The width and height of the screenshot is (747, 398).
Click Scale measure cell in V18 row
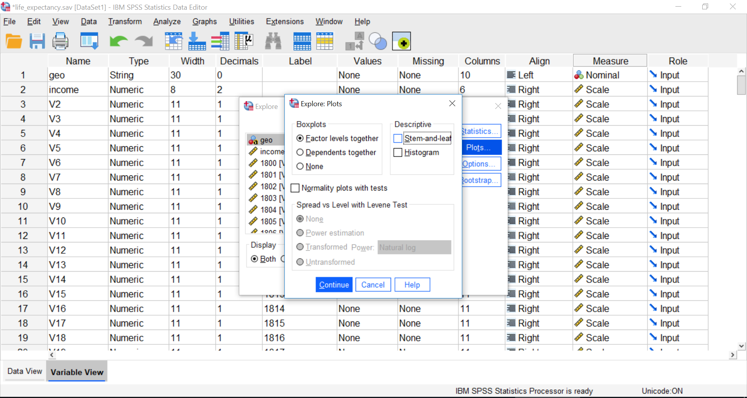coord(610,338)
